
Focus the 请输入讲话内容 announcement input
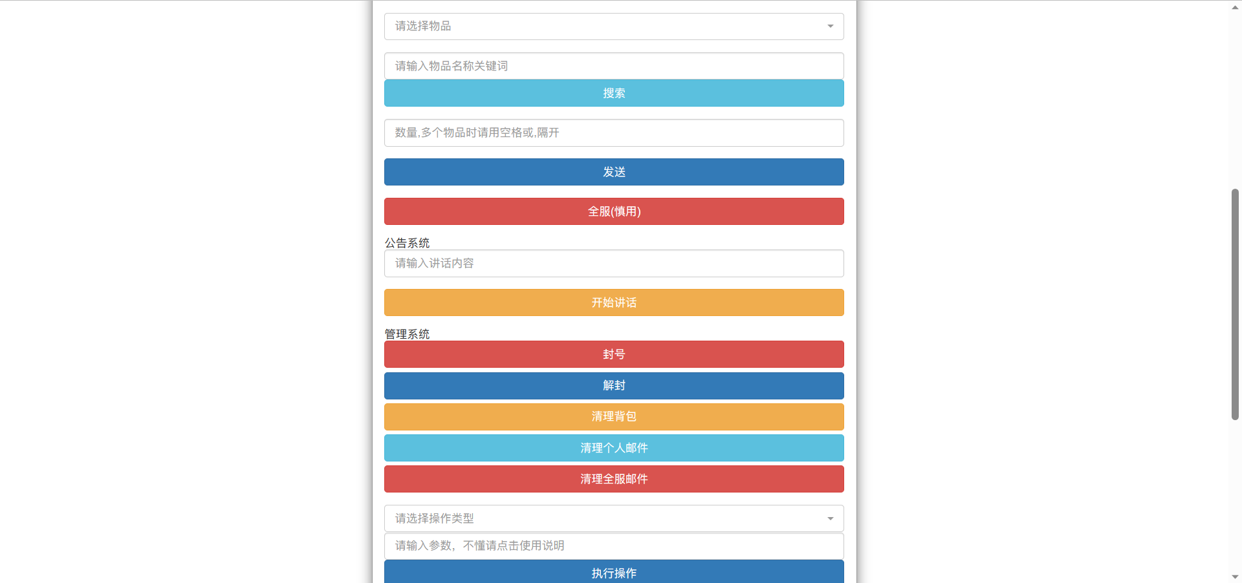tap(614, 263)
